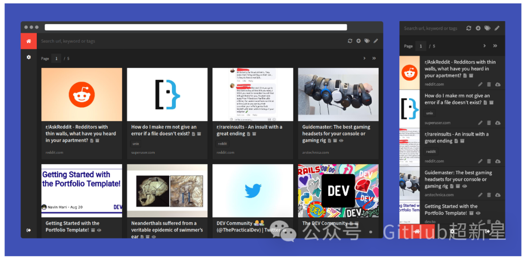Viewport: 529px width, 260px height.
Task: Go to next page in desktop view
Action: (364, 58)
